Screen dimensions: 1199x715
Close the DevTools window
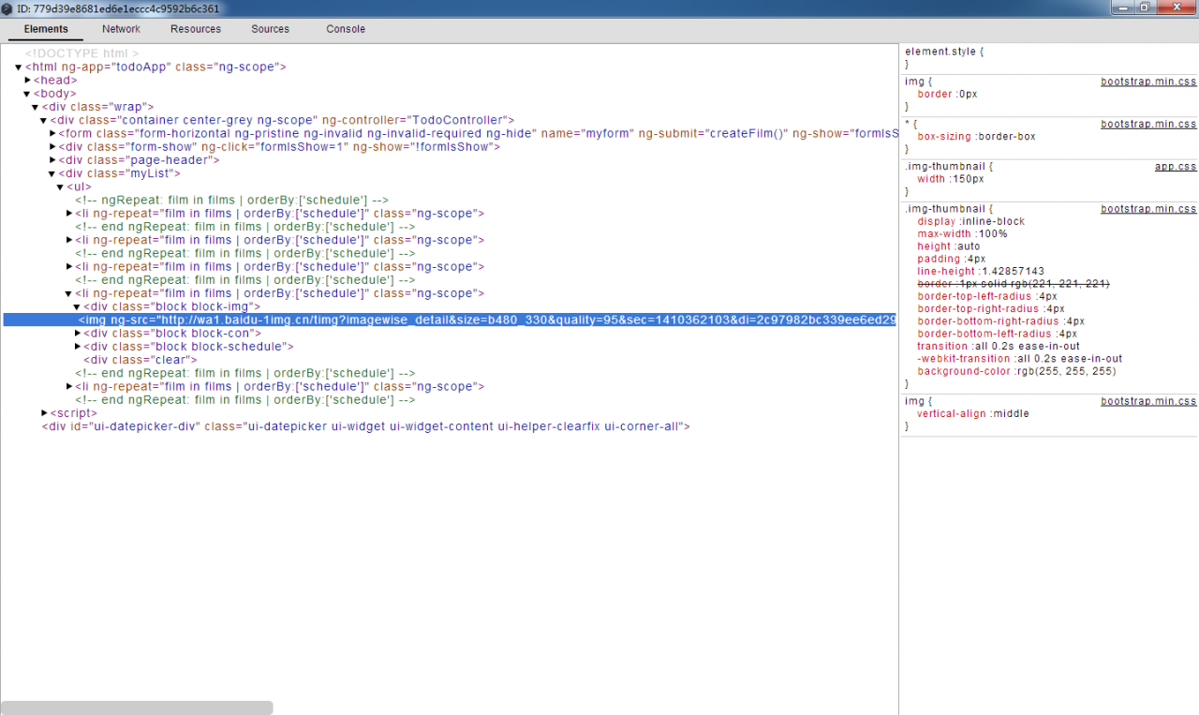coord(1176,7)
